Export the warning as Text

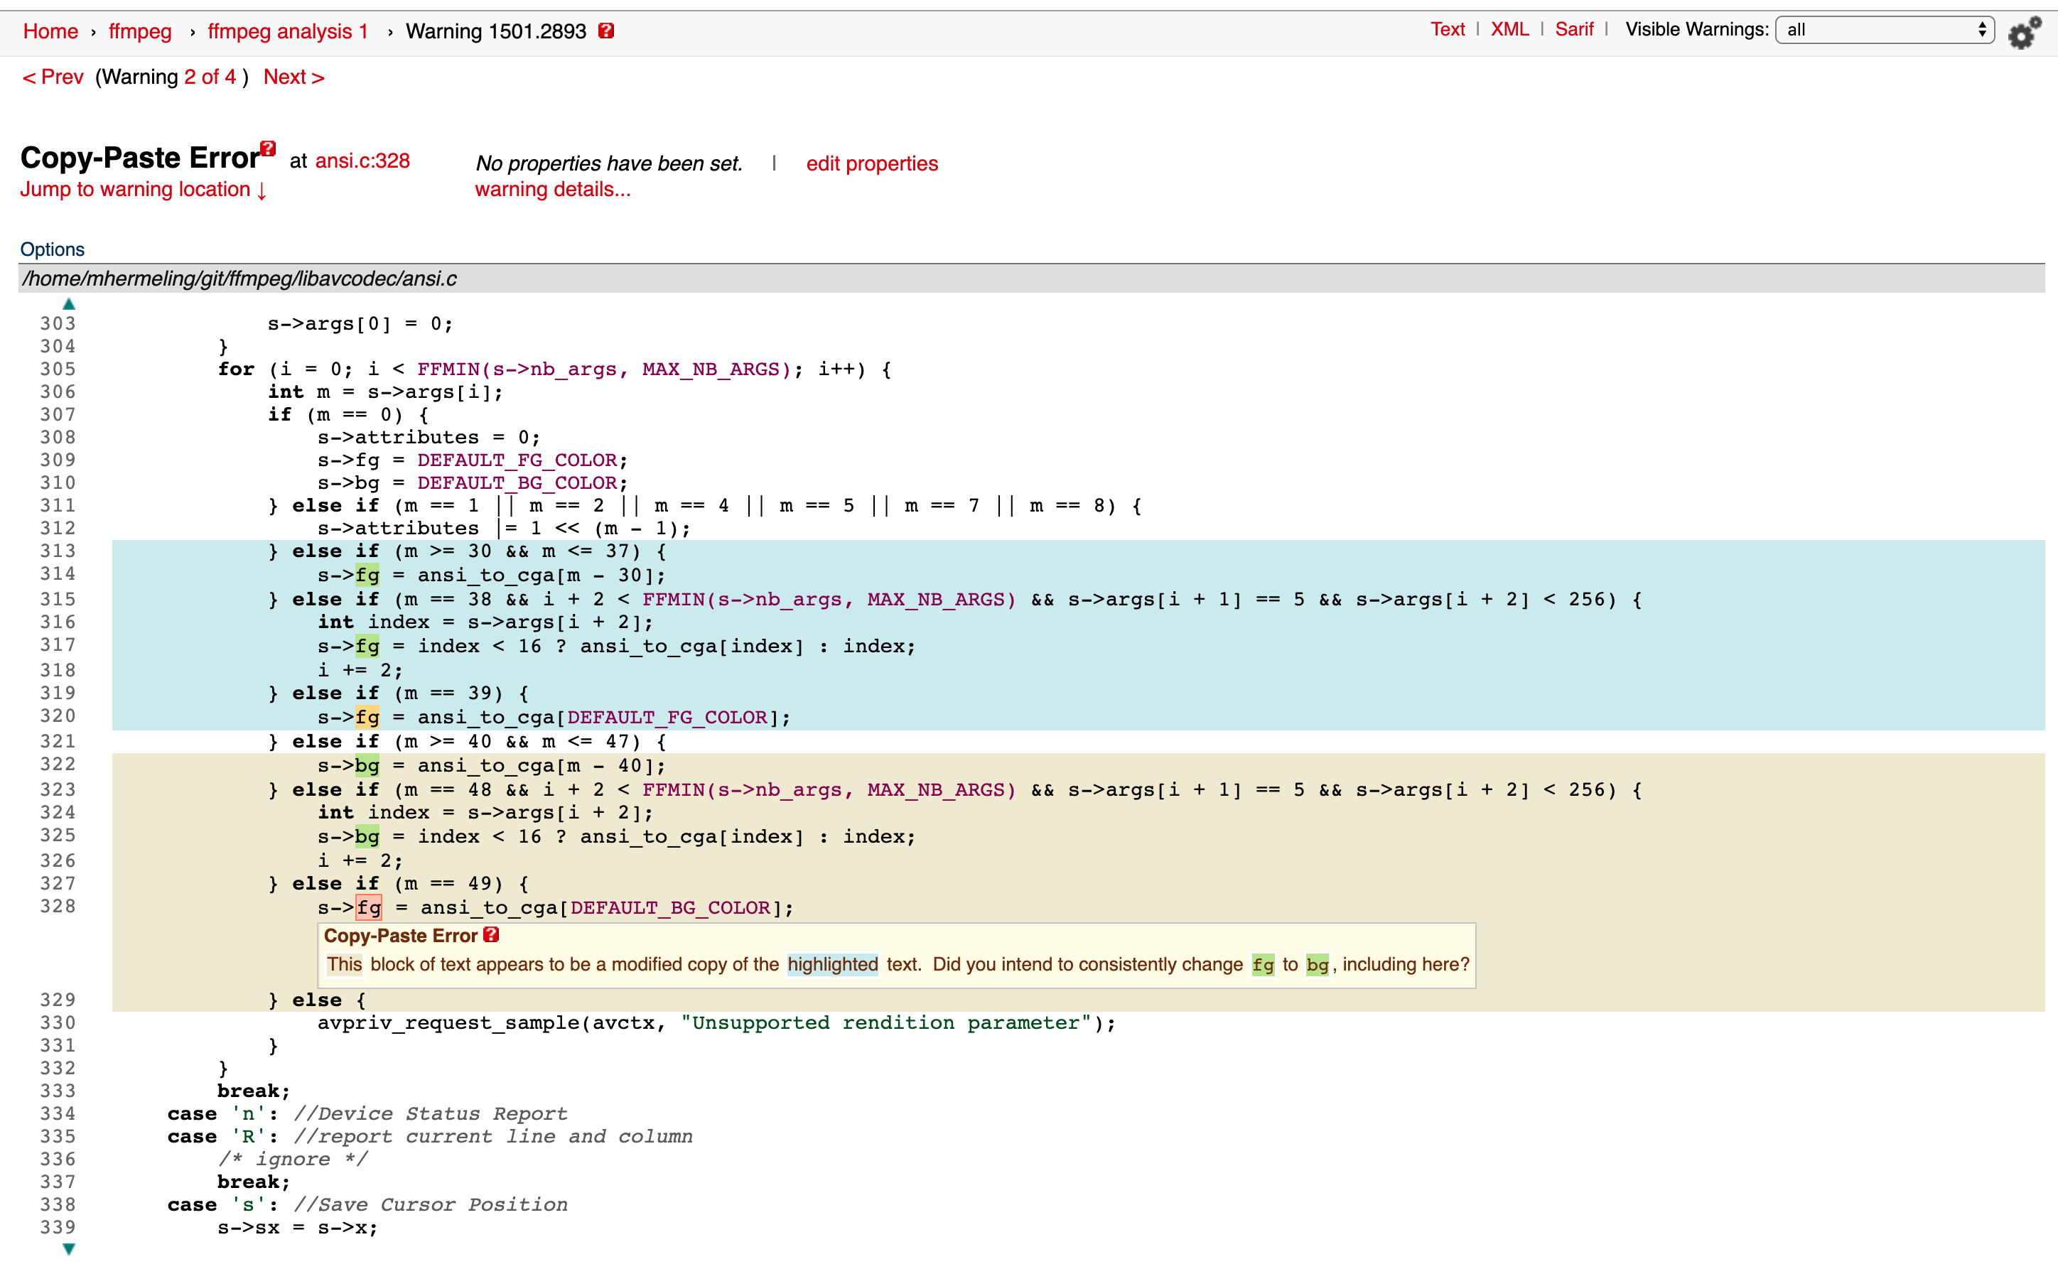coord(1448,29)
